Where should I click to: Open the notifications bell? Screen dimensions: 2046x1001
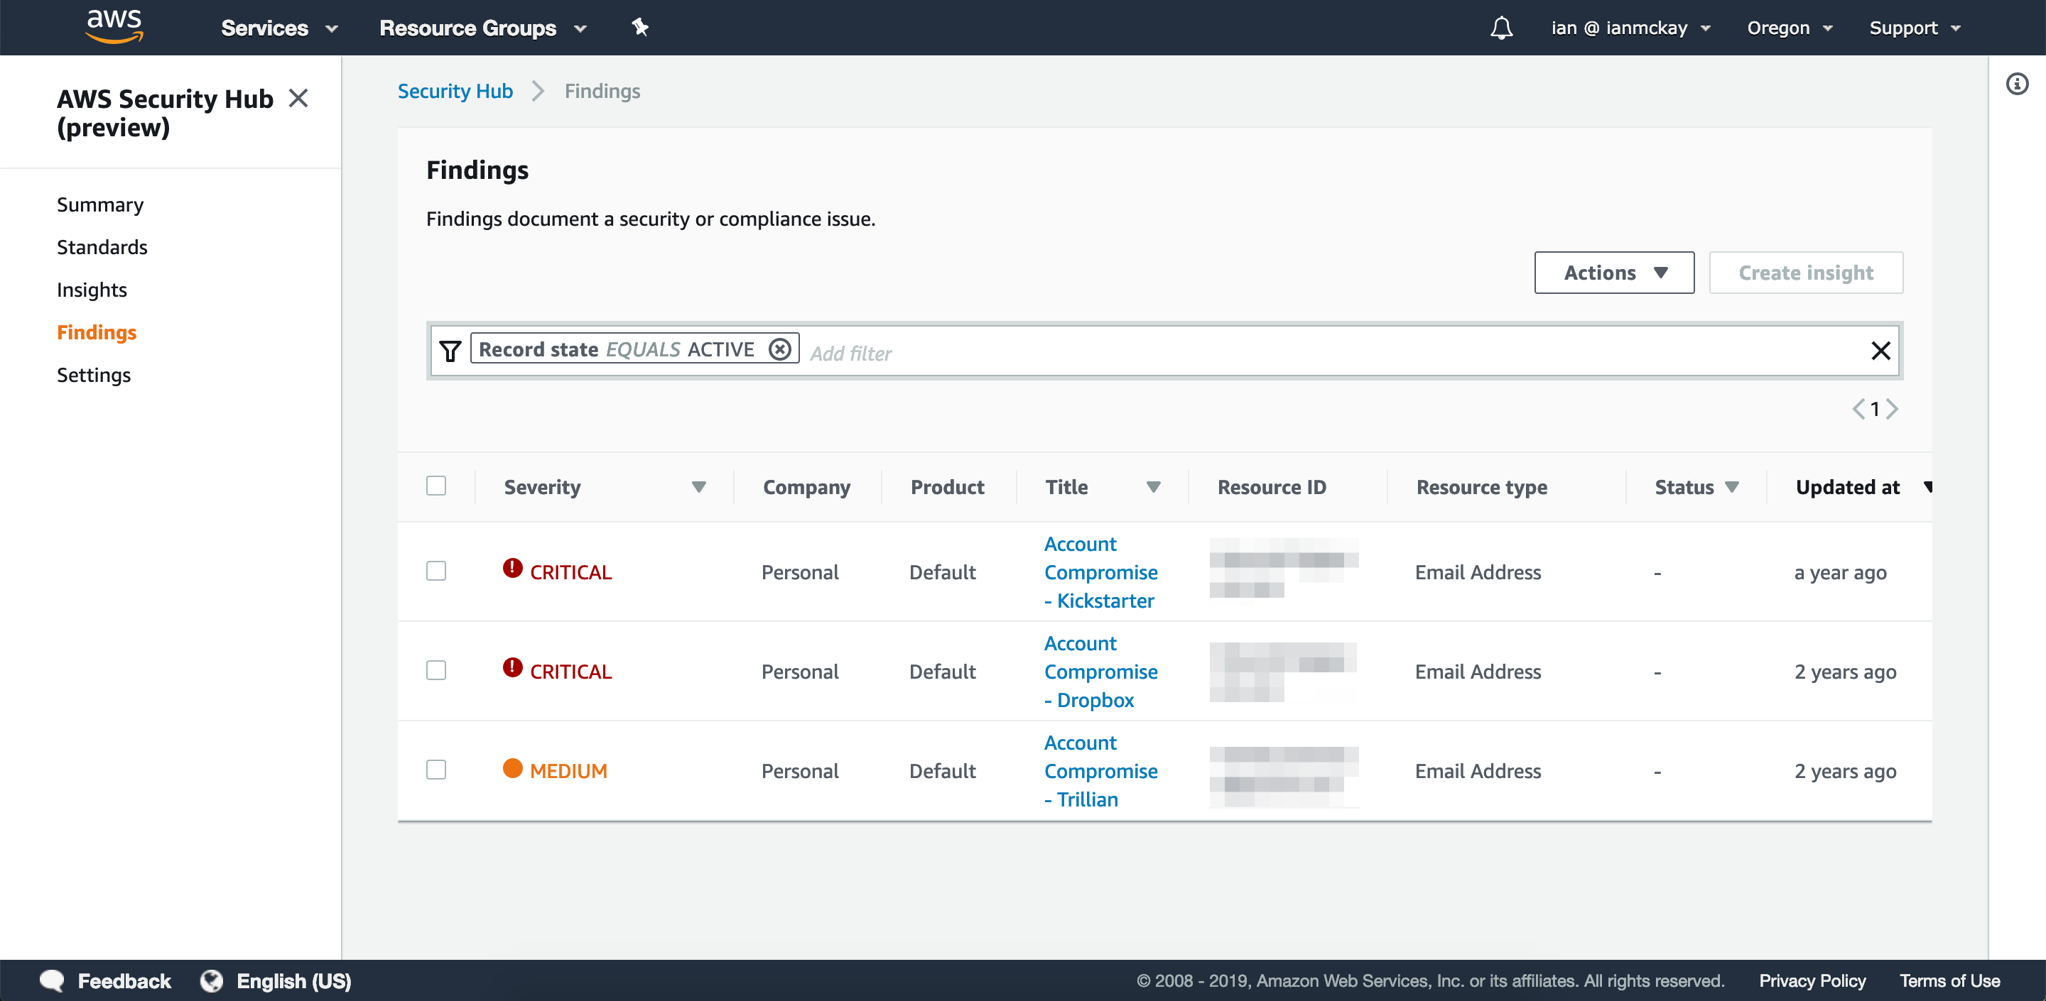[1500, 28]
